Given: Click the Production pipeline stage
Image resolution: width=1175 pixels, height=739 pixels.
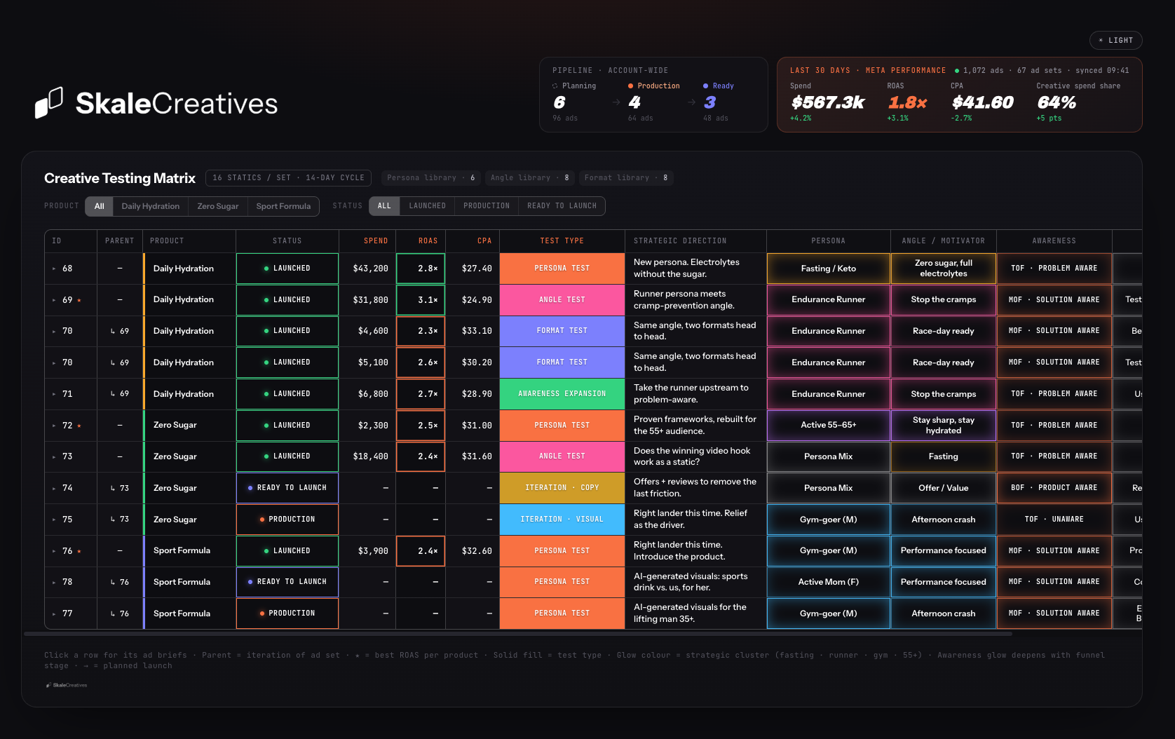Looking at the screenshot, I should [x=653, y=102].
